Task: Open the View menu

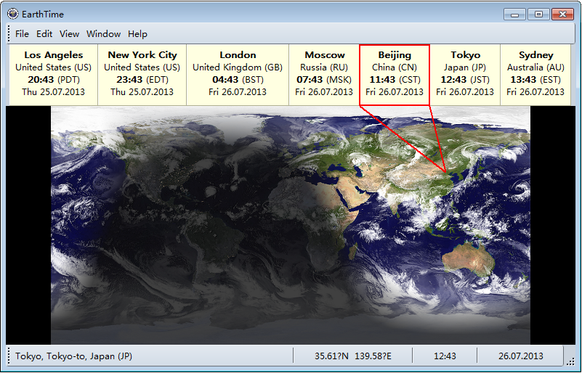Action: pyautogui.click(x=69, y=33)
